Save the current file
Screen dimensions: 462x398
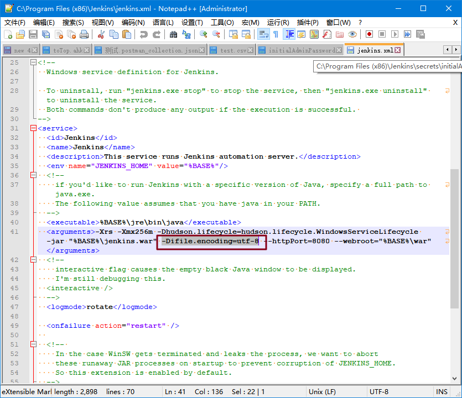[33, 34]
